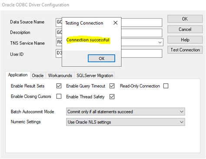Expand TNS Service Name dropdown arrow
Viewport: 206px width, 159px height.
pyautogui.click(x=160, y=42)
